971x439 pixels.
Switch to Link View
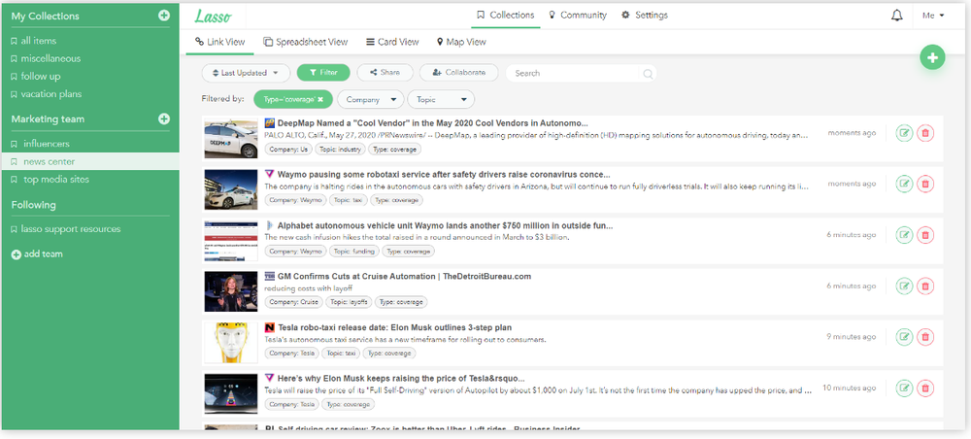coord(219,42)
